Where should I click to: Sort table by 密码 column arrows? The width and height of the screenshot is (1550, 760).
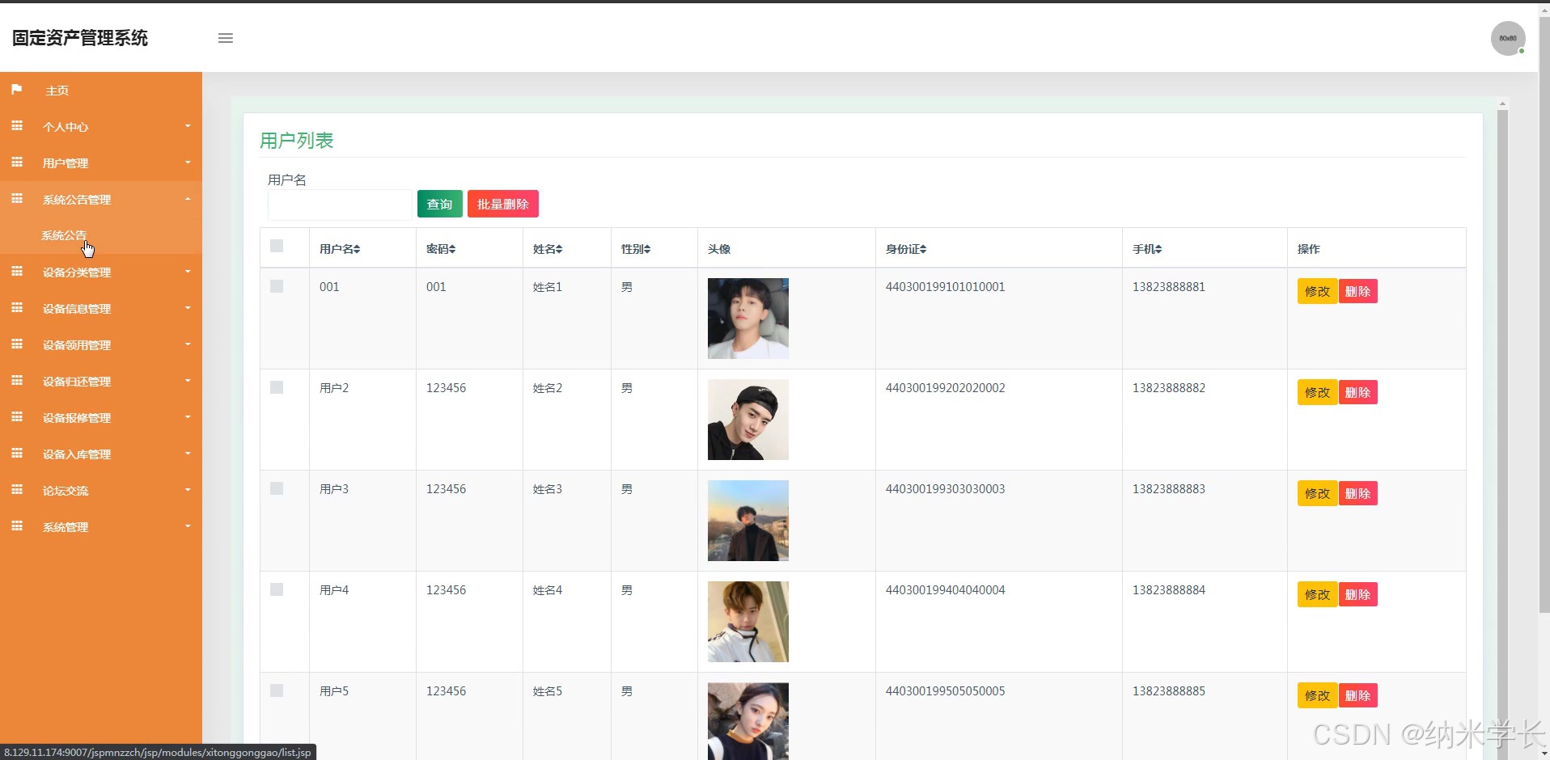[452, 249]
